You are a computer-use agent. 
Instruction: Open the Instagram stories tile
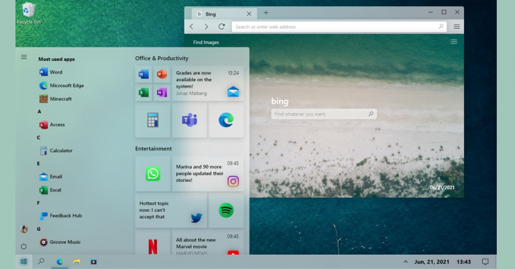click(x=208, y=174)
